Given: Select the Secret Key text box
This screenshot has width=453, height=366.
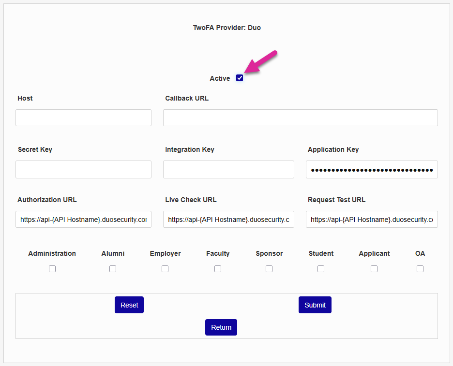Looking at the screenshot, I should [83, 169].
